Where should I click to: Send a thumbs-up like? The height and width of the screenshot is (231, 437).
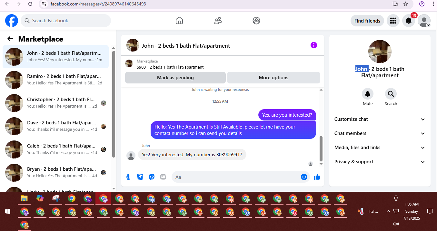pos(317,177)
